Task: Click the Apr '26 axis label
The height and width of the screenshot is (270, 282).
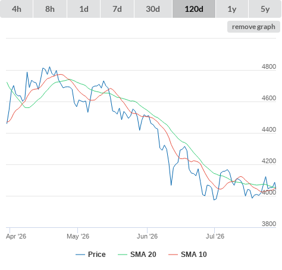Action: pyautogui.click(x=16, y=236)
